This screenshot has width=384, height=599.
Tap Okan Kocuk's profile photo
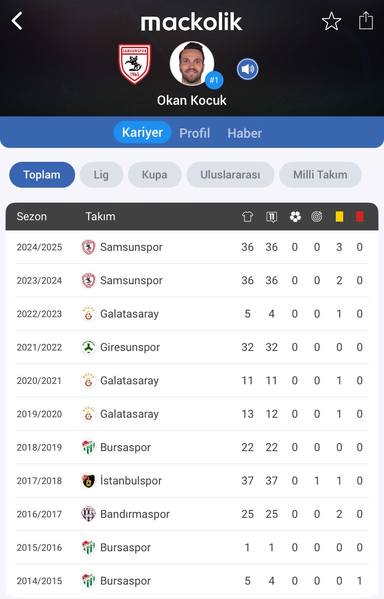(x=192, y=64)
